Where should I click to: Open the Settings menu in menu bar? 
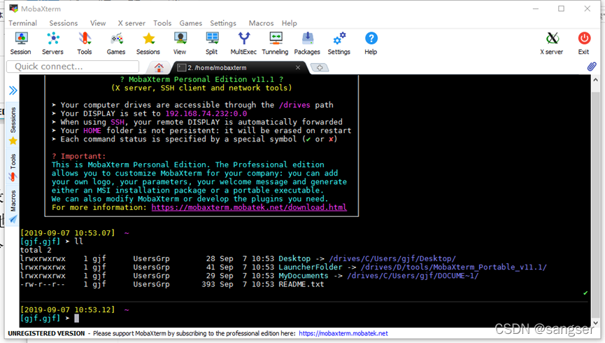click(223, 23)
